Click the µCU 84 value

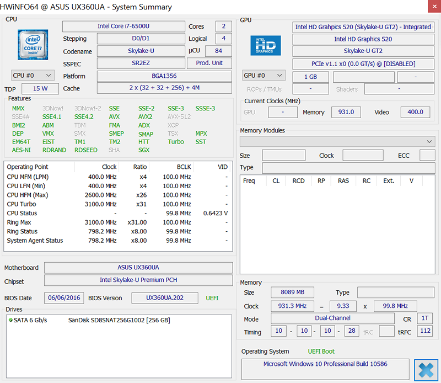(x=218, y=51)
